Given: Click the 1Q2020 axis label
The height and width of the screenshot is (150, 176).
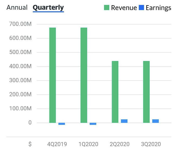Looking at the screenshot, I should (88, 144).
